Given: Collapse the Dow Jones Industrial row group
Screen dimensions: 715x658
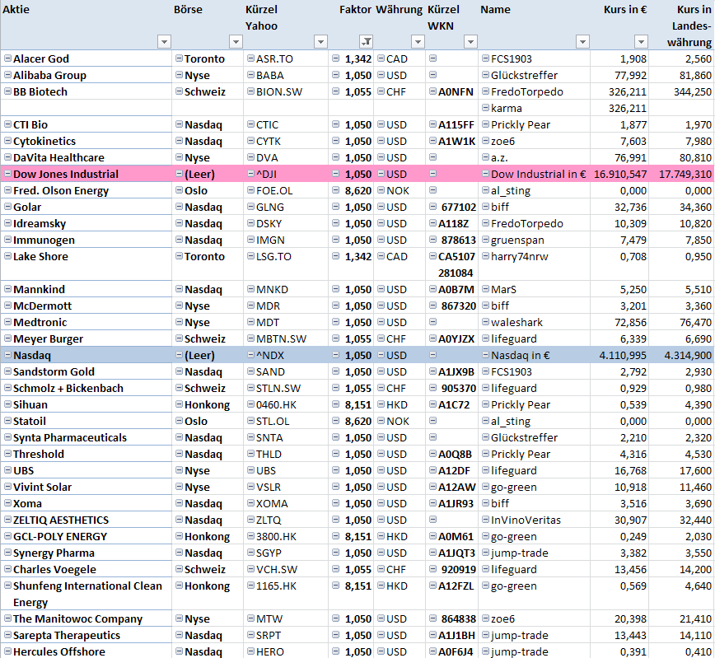Looking at the screenshot, I should pyautogui.click(x=7, y=174).
